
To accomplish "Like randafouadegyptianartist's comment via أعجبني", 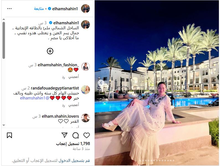I will tap(74, 105).
